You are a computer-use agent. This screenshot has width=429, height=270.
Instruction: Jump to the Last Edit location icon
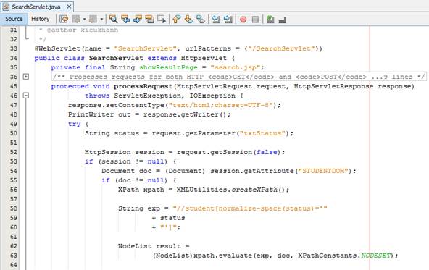click(64, 19)
